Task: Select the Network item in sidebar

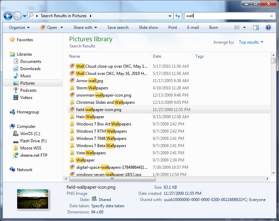Action: (25, 170)
